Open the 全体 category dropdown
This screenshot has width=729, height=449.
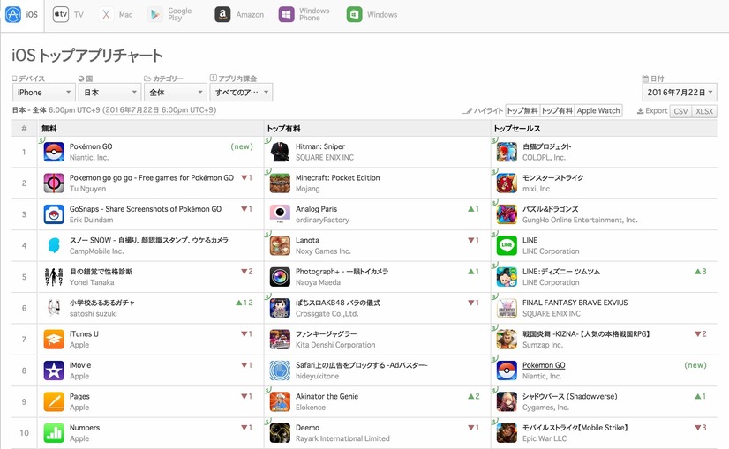tap(176, 92)
